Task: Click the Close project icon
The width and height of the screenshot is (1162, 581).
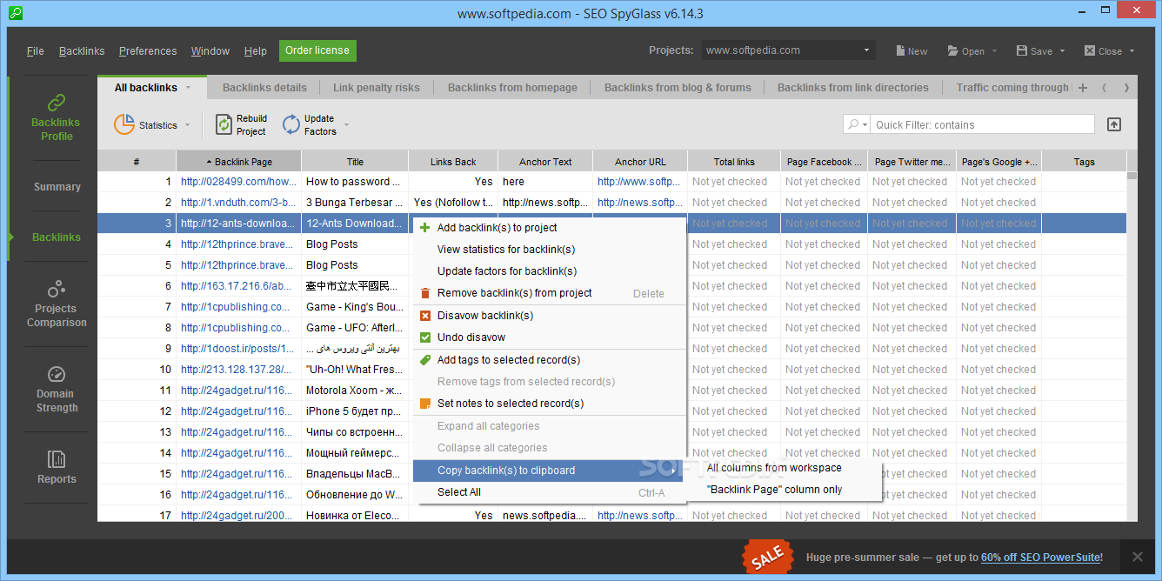Action: click(1090, 51)
